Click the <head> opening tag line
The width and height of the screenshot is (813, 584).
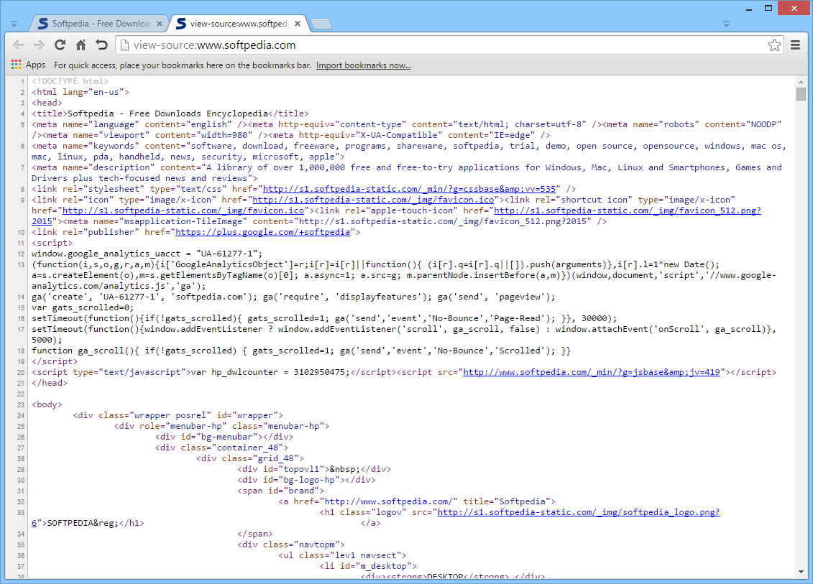tap(47, 103)
